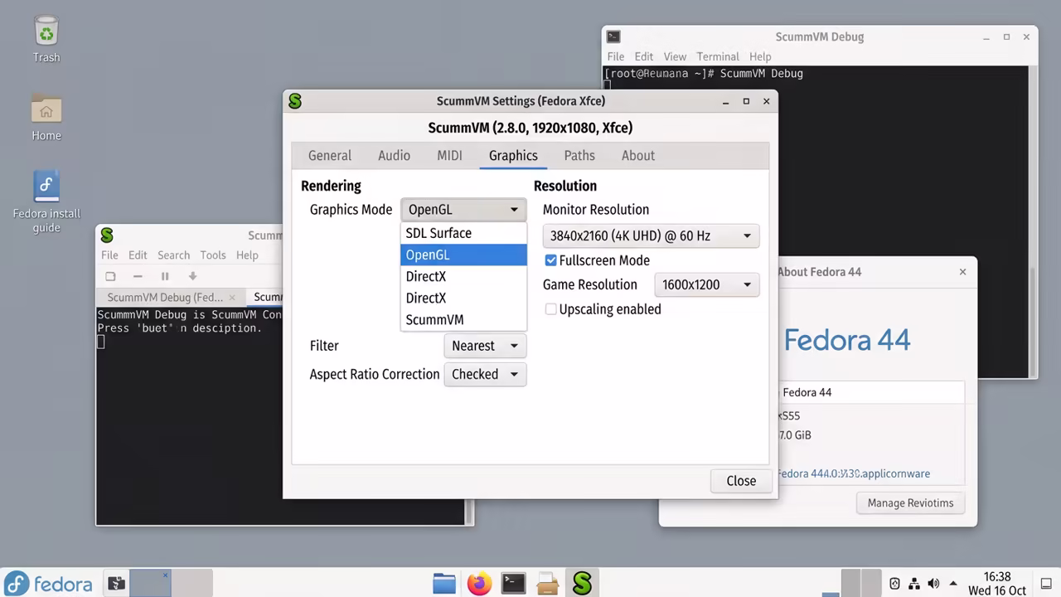Screen dimensions: 1061x597
Task: Collapse the Graphics Mode dropdown
Action: tap(463, 210)
